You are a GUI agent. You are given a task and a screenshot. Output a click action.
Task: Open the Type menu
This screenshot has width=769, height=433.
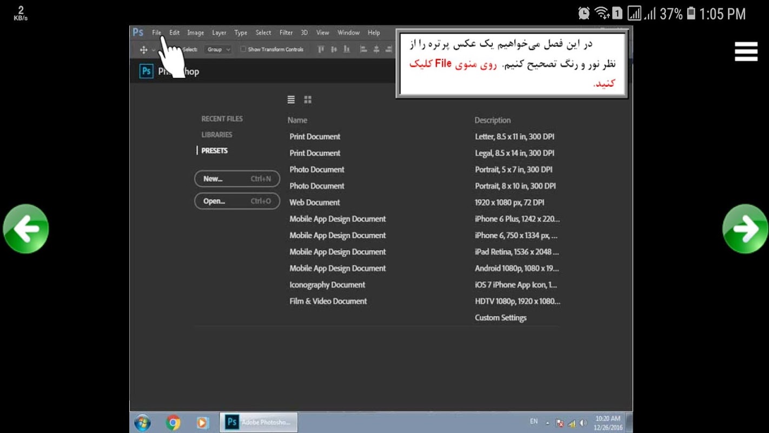tap(241, 32)
